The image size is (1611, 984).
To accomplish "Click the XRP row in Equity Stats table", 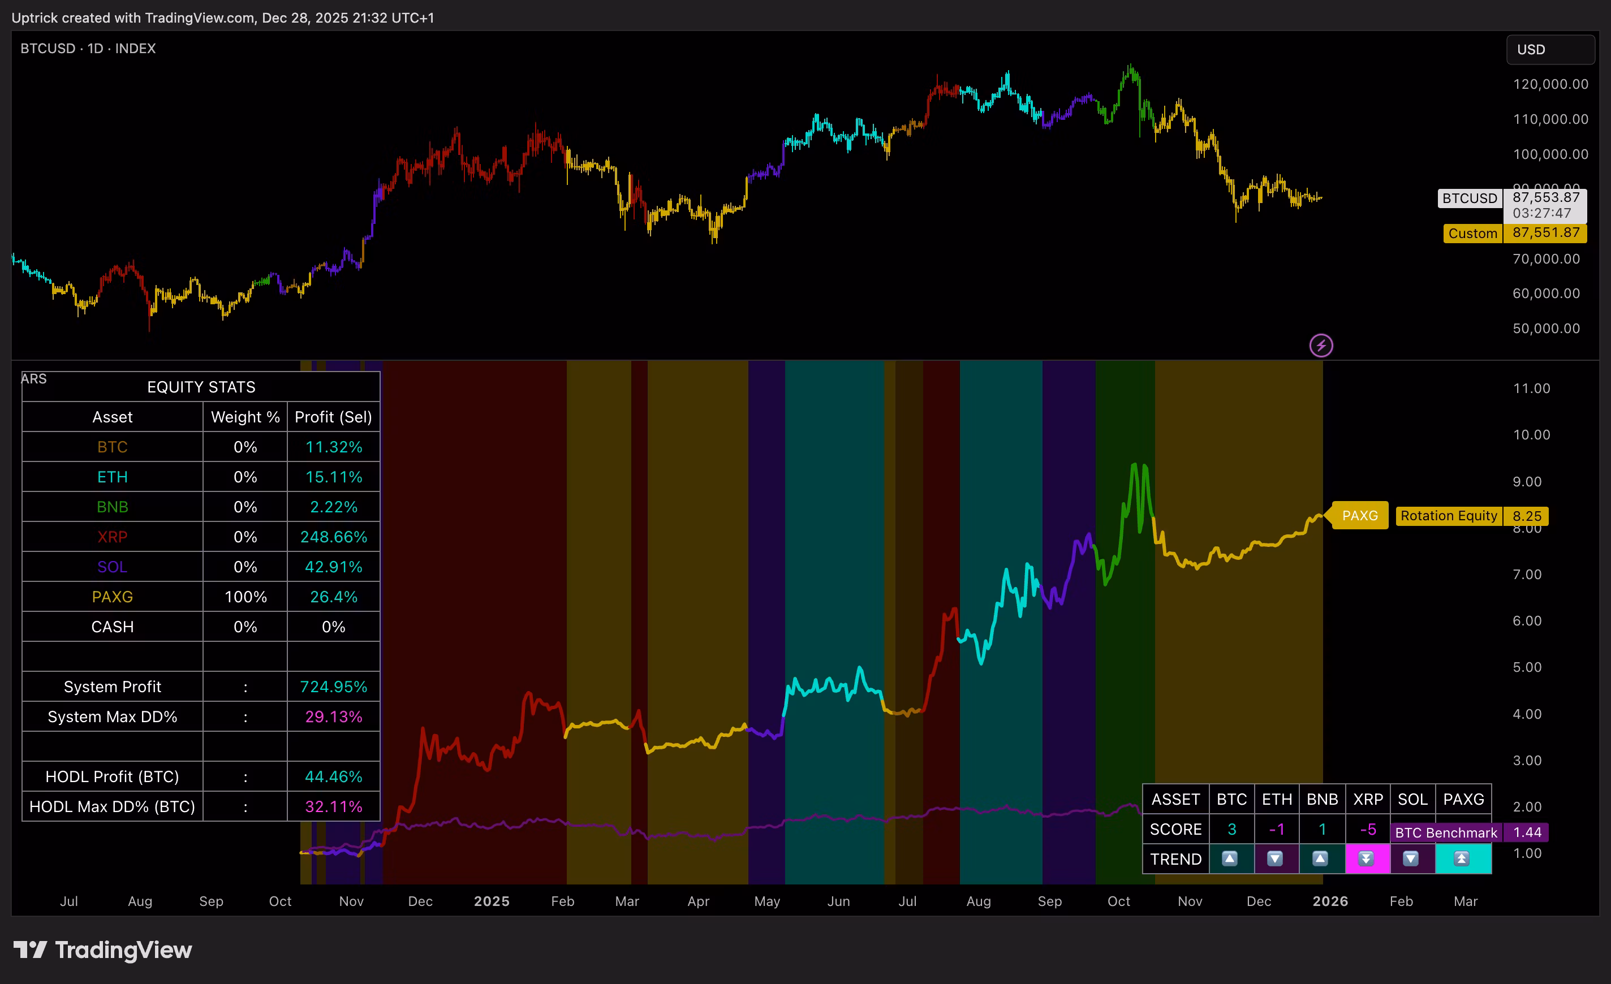I will [x=113, y=537].
